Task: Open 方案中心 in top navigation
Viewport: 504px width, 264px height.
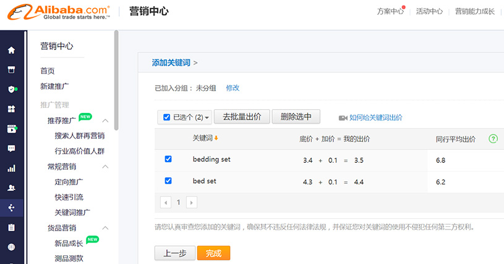Action: click(390, 11)
